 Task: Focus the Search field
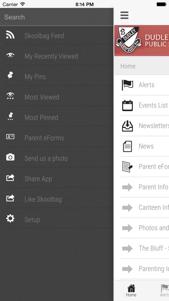click(57, 17)
